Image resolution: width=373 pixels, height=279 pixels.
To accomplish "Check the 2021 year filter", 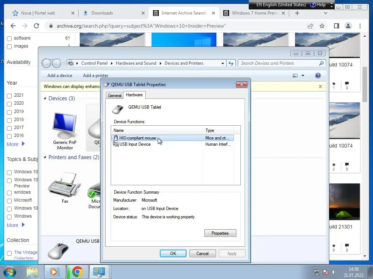I will [9, 96].
